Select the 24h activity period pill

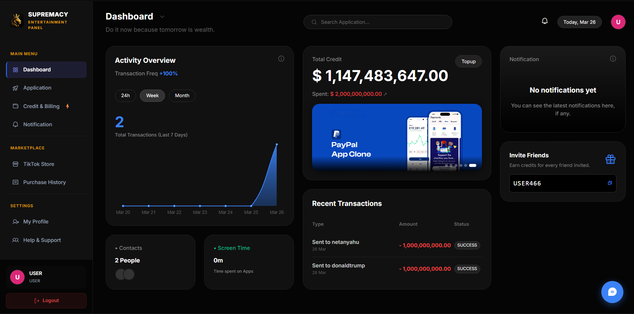coord(125,96)
